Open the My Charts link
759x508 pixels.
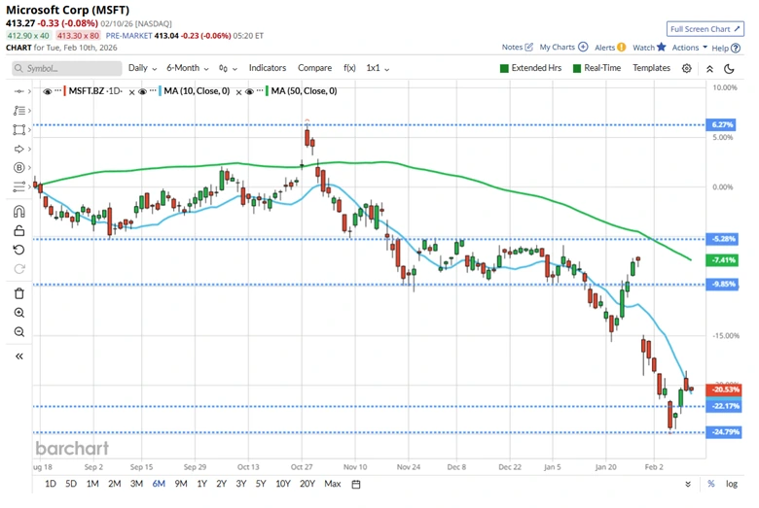coord(562,47)
